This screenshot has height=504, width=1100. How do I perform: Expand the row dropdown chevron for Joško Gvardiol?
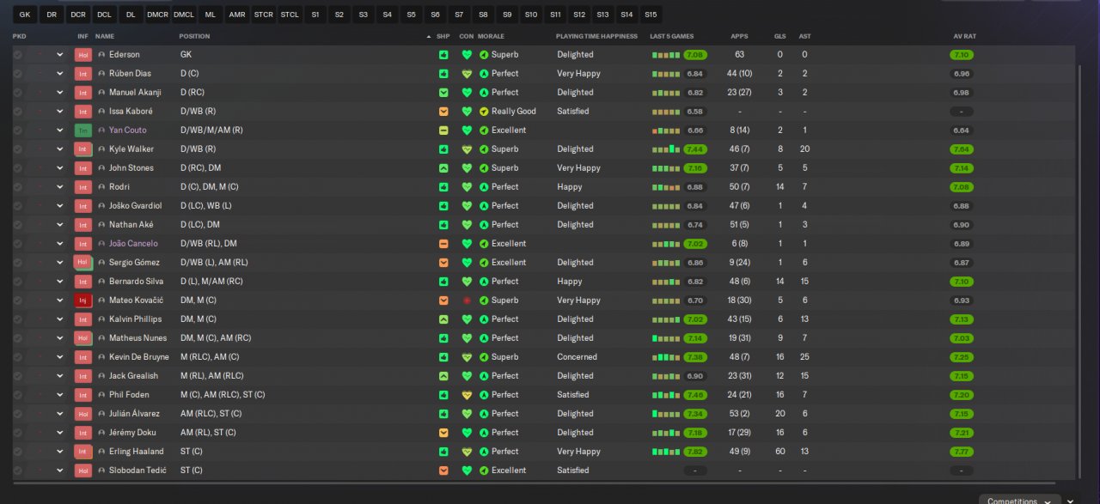[60, 206]
